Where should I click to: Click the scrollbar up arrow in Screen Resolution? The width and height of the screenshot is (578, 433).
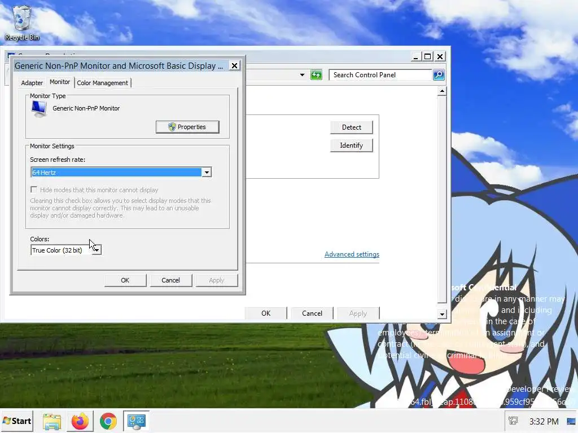[x=442, y=91]
